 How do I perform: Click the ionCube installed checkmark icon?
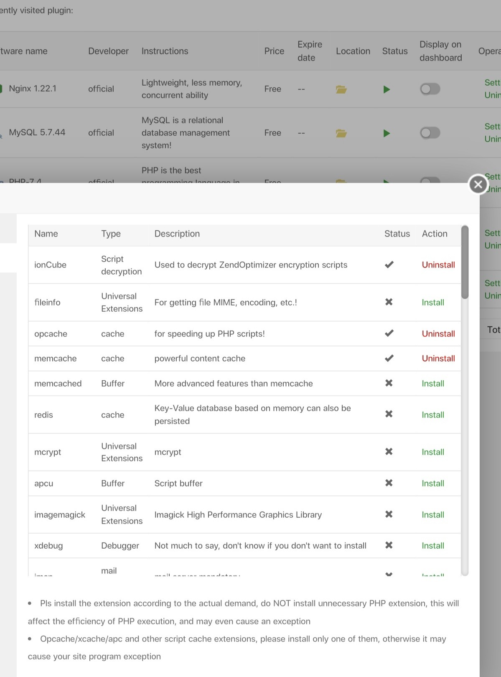coord(389,265)
